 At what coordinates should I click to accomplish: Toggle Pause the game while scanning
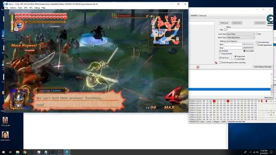220,62
